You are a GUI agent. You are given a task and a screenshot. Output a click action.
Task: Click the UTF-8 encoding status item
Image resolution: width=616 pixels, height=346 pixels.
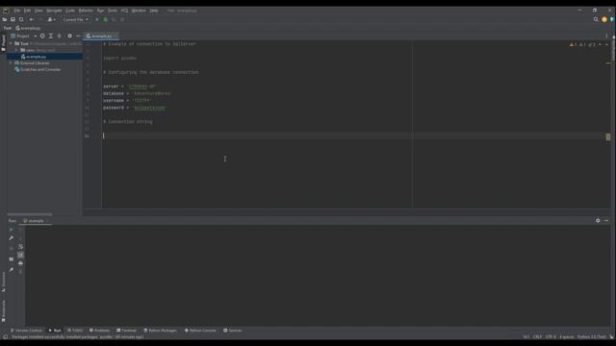pyautogui.click(x=551, y=337)
